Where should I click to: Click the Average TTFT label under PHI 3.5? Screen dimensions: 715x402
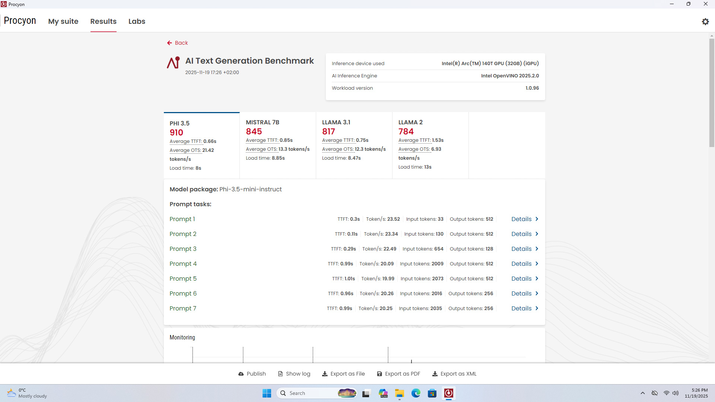point(186,141)
